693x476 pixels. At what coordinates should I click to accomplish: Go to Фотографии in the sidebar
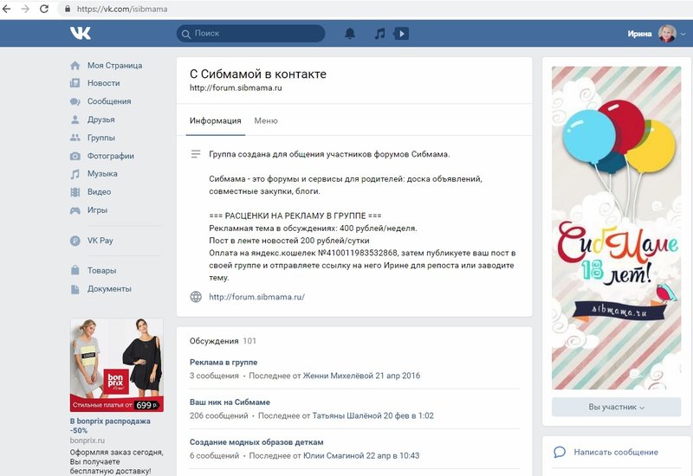click(110, 156)
